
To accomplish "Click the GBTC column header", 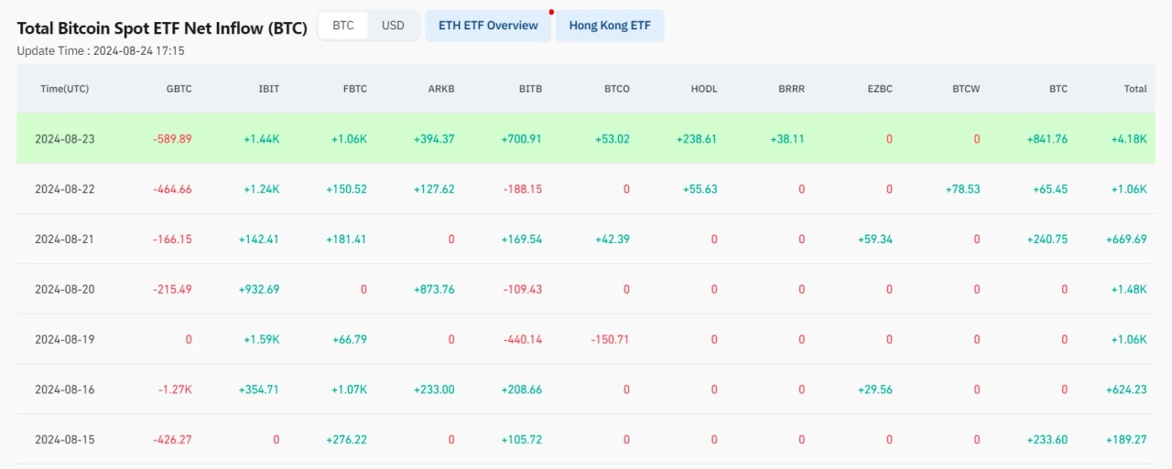I will [179, 89].
